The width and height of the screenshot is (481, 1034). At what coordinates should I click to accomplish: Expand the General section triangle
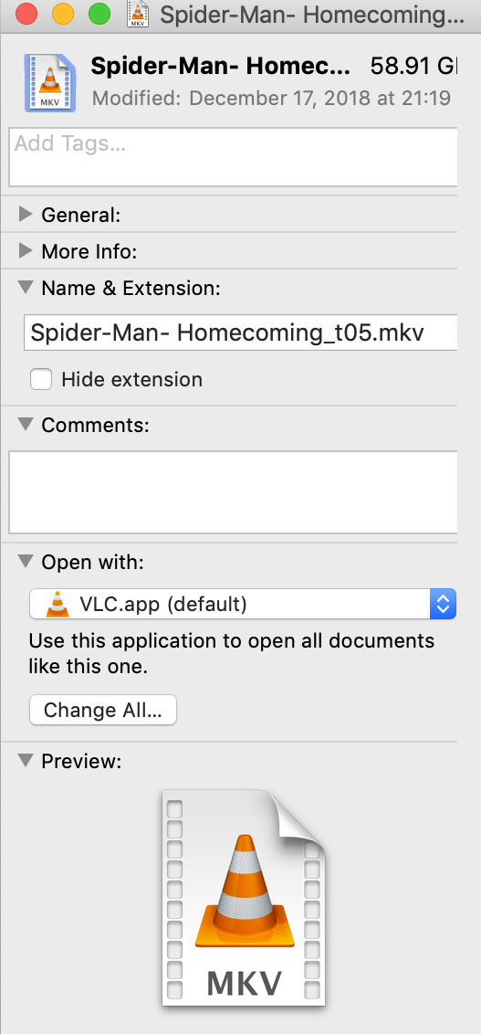coord(26,214)
